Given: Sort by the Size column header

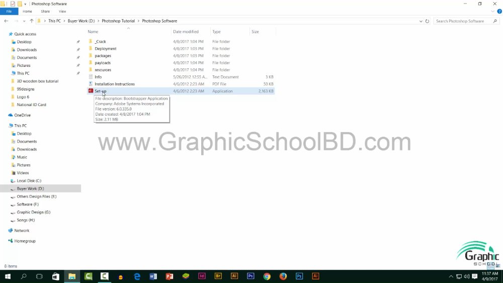Looking at the screenshot, I should (255, 32).
